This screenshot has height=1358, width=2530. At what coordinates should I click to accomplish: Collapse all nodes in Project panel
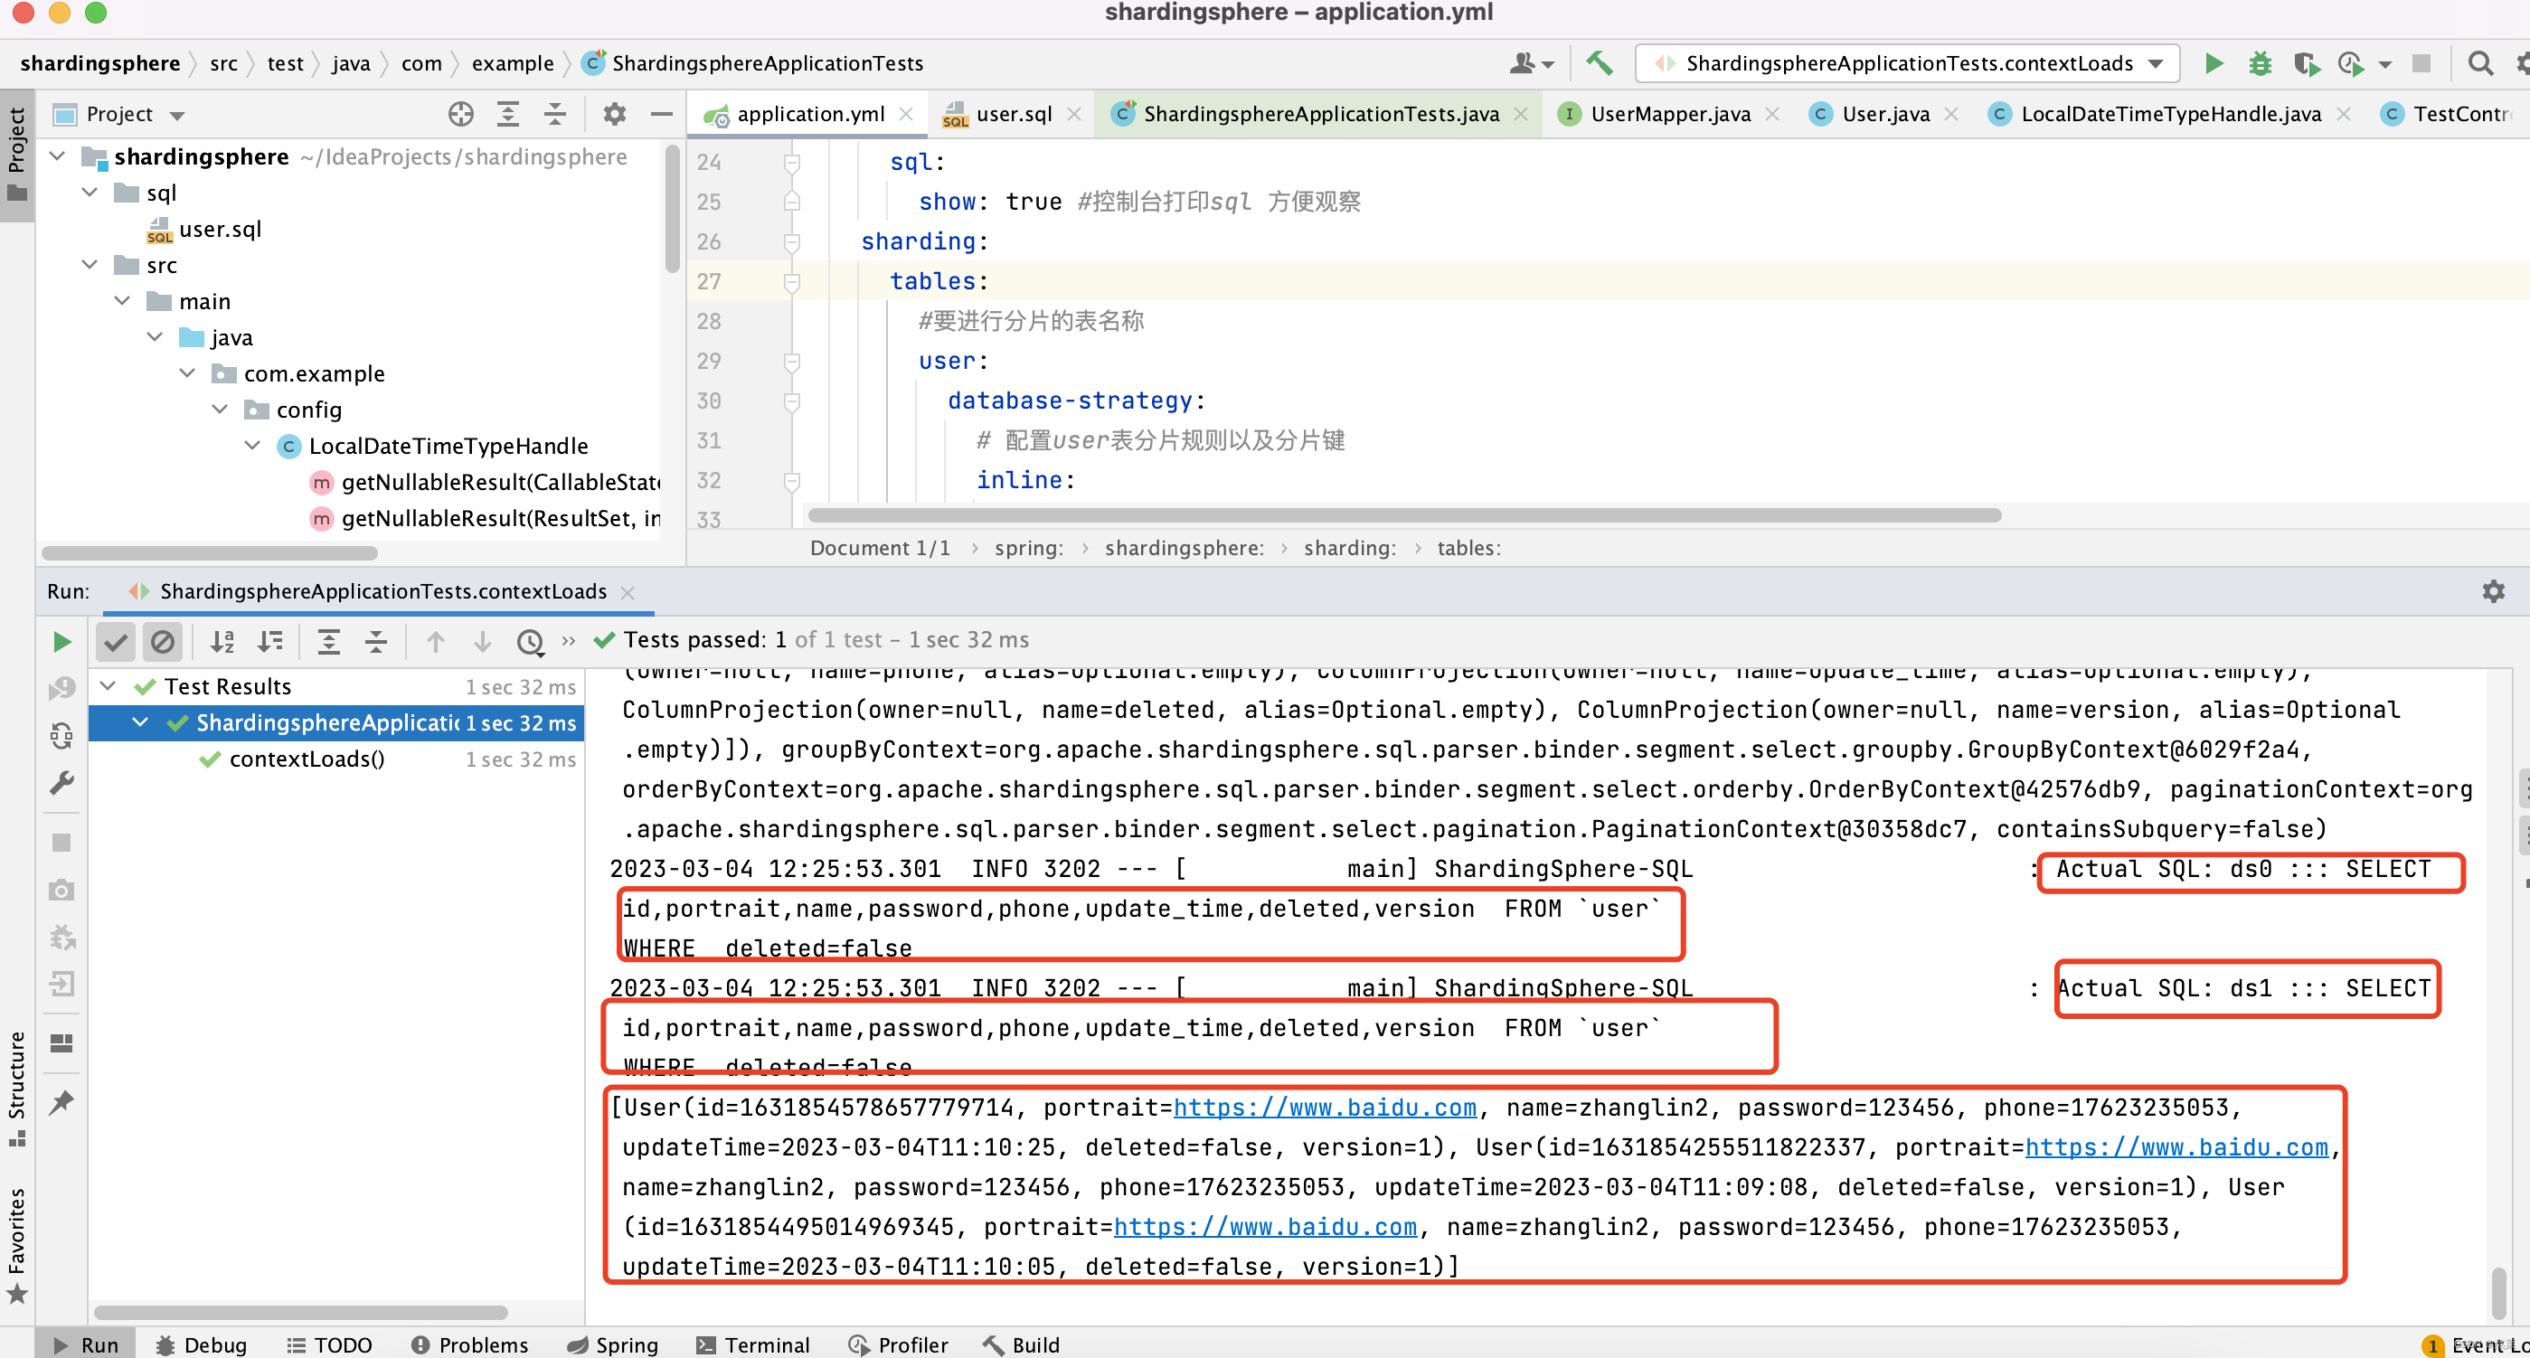pyautogui.click(x=555, y=114)
